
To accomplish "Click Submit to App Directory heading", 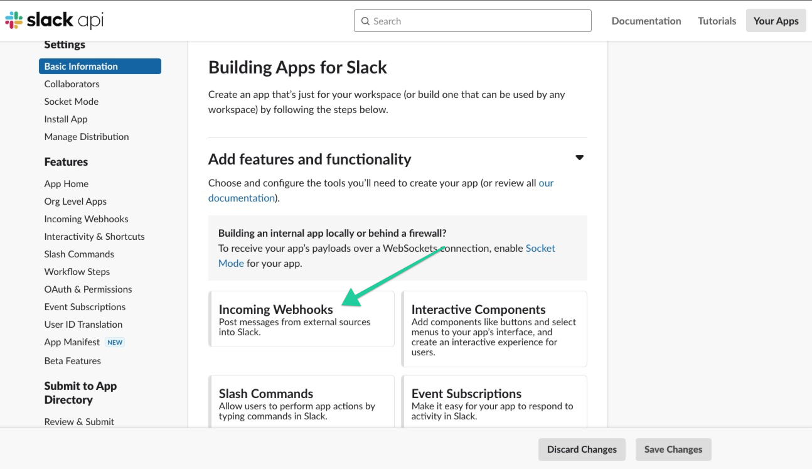I will (x=80, y=392).
